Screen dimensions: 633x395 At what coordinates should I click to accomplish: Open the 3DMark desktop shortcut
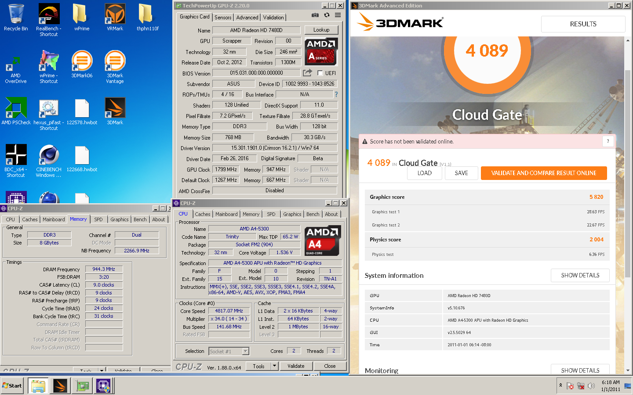pyautogui.click(x=115, y=111)
